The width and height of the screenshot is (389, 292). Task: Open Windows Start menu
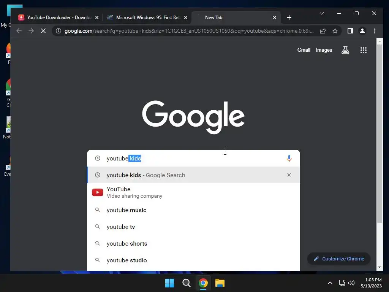pos(170,283)
